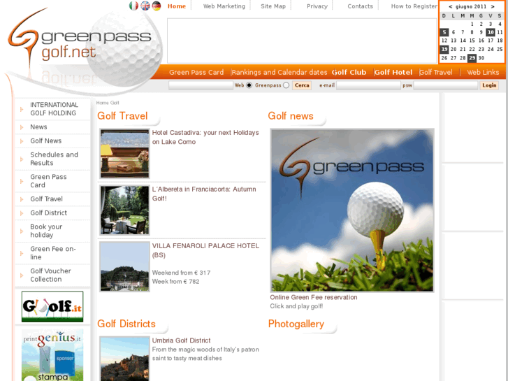Open the Golf.it banner logo

click(52, 306)
